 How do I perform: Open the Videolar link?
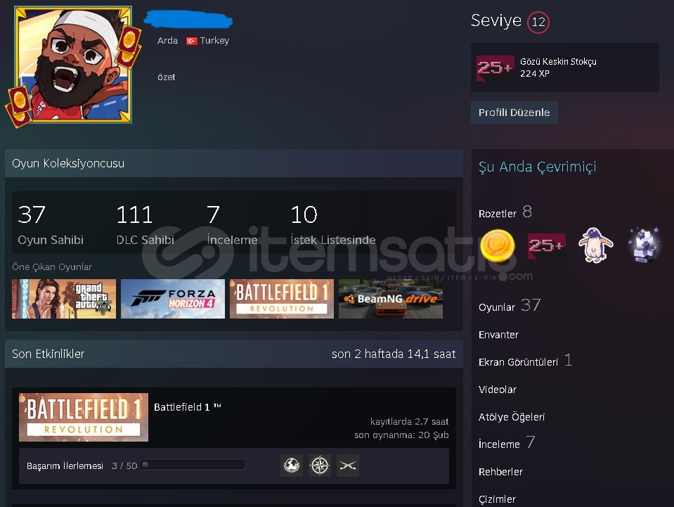(498, 390)
